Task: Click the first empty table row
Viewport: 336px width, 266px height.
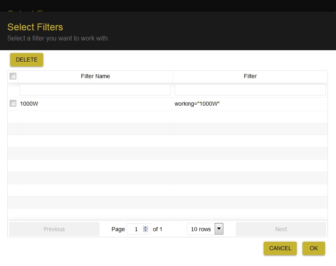Action: click(167, 117)
